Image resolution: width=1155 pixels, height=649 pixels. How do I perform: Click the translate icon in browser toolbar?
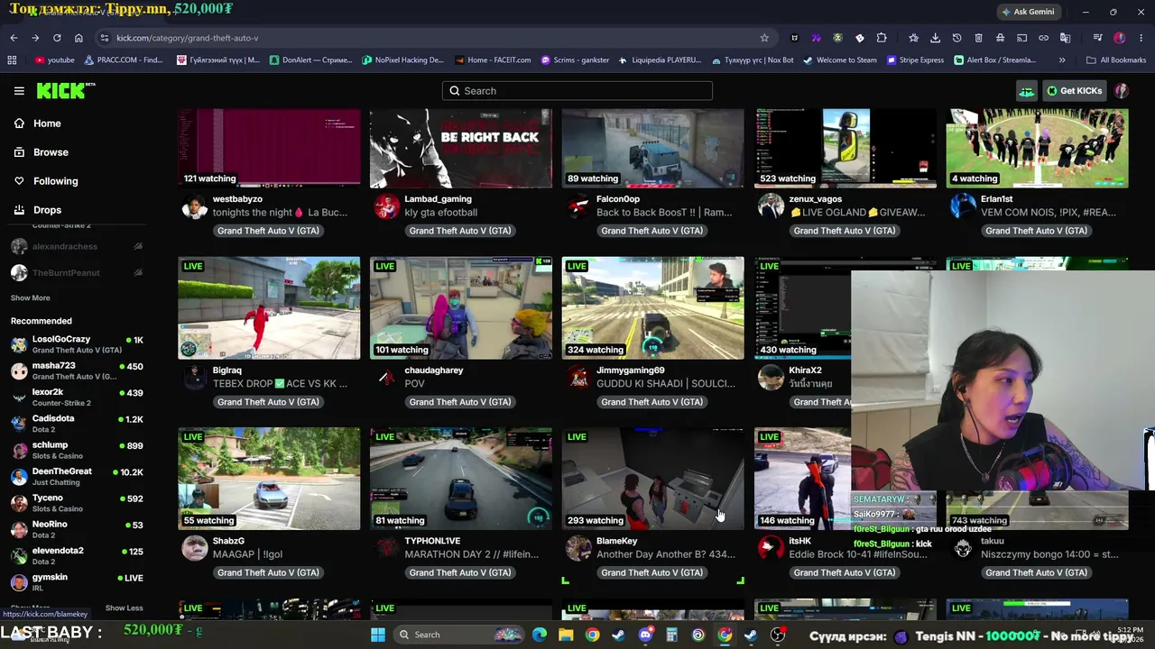[1066, 38]
